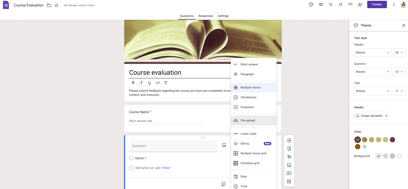Open the customize theme palette icon
408x189 pixels.
pyautogui.click(x=311, y=4)
